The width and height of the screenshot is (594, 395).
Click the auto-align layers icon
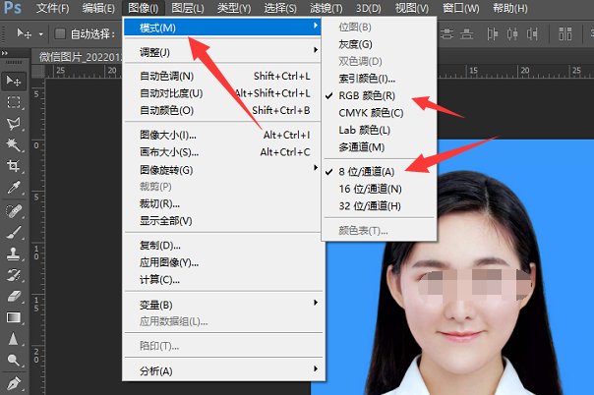(565, 34)
